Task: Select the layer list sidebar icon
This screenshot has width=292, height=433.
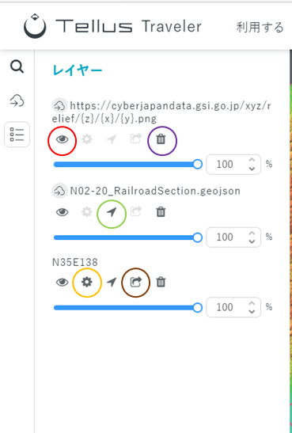Action: (17, 135)
